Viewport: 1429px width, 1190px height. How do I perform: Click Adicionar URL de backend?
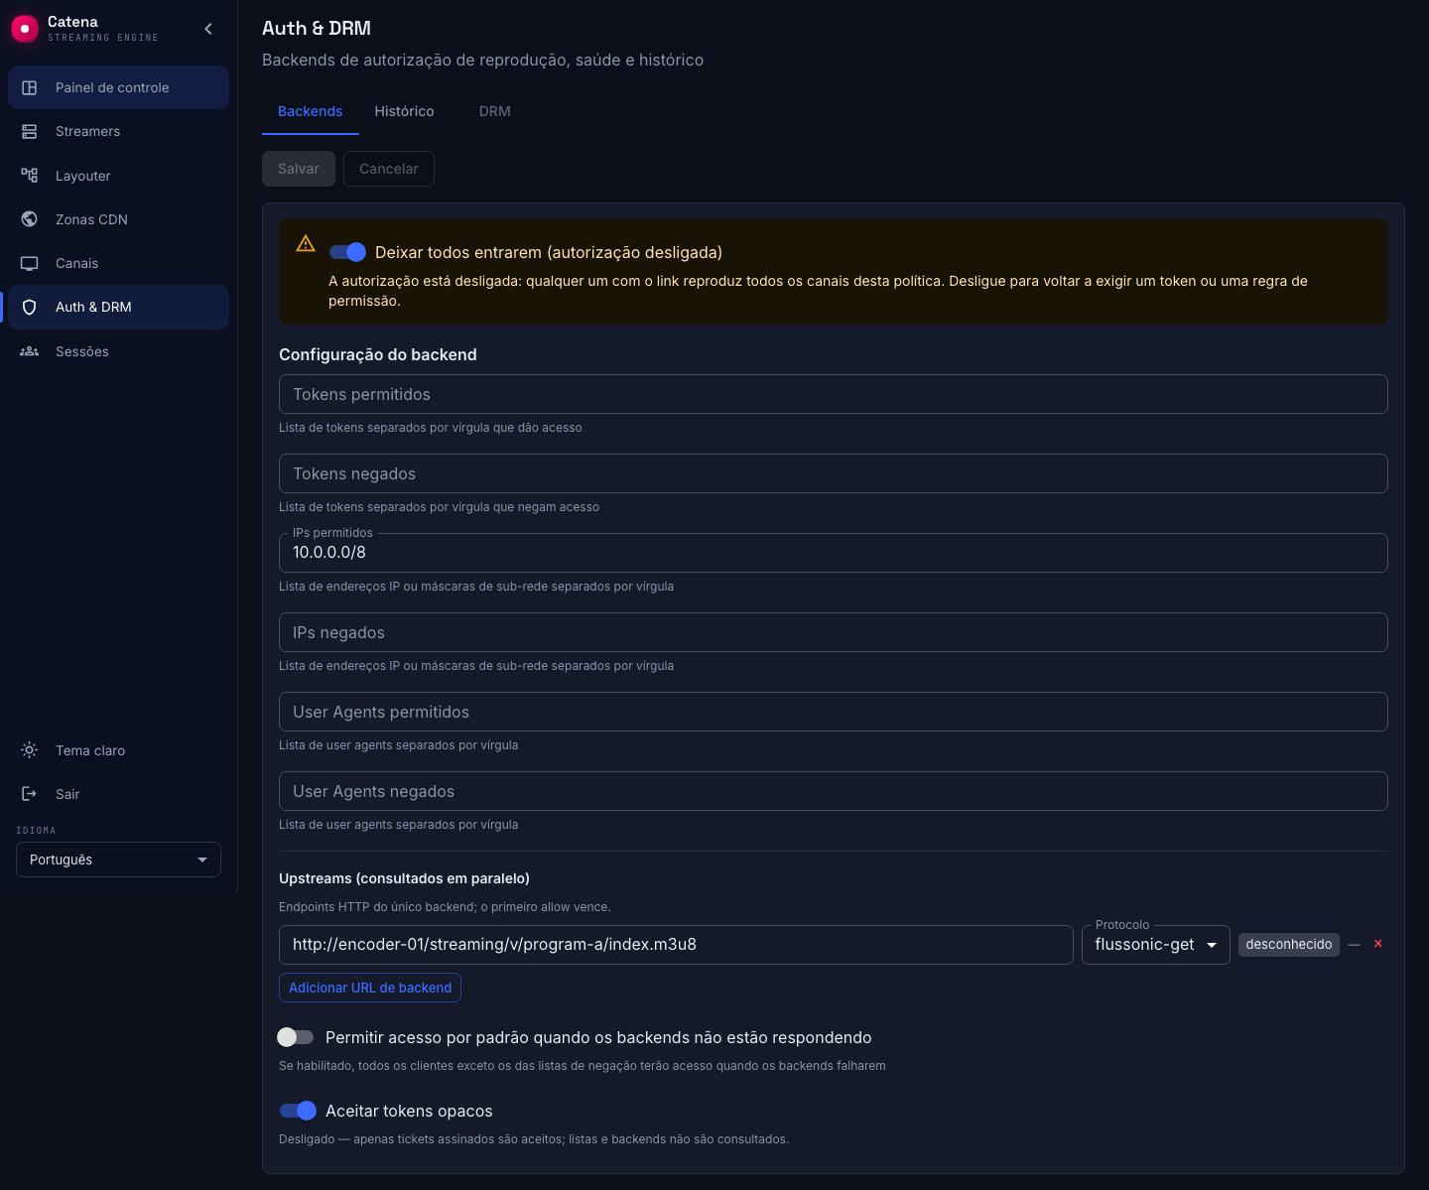[370, 988]
